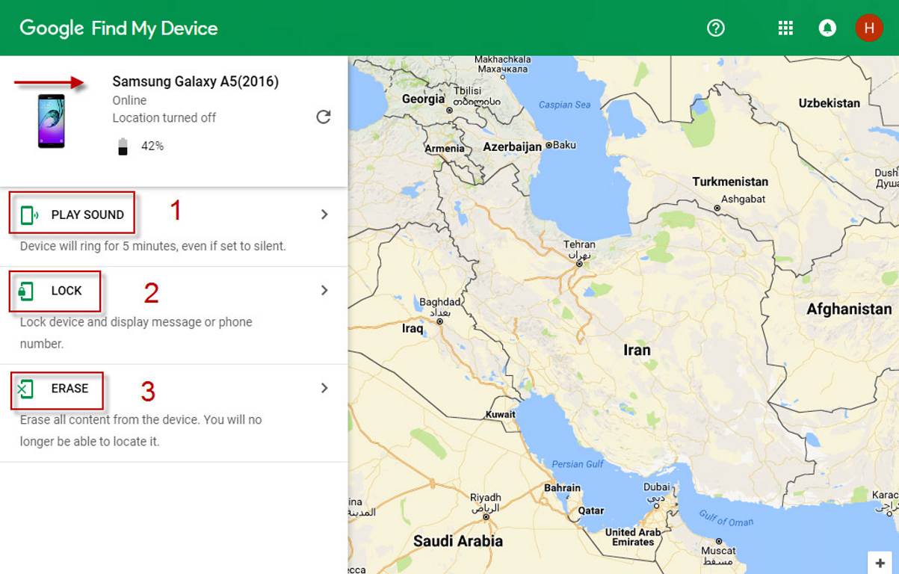Expand the Lock option chevron
Screen dimensions: 899x574
(324, 290)
